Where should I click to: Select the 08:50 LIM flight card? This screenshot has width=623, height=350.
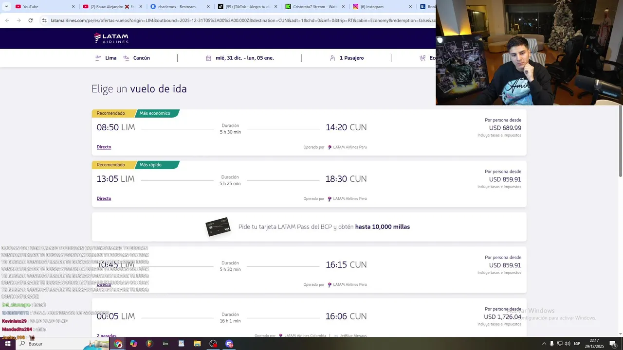tap(309, 132)
